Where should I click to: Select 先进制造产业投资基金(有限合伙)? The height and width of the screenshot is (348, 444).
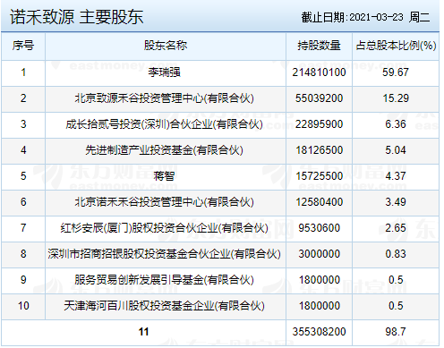[164, 150]
